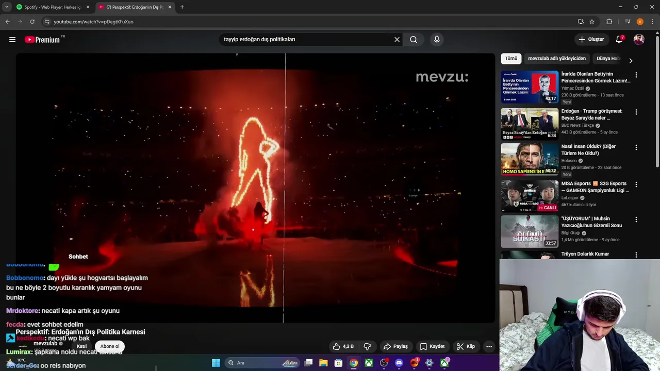Open Erdoğan - Trump görüşmesi thumbnail
This screenshot has height=371, width=660.
point(530,124)
